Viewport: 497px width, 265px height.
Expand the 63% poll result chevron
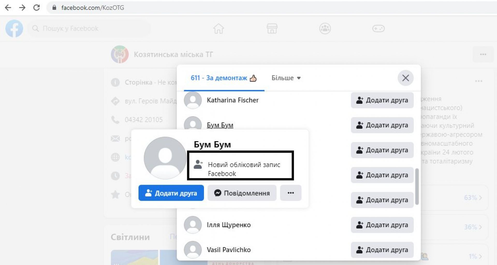(480, 198)
